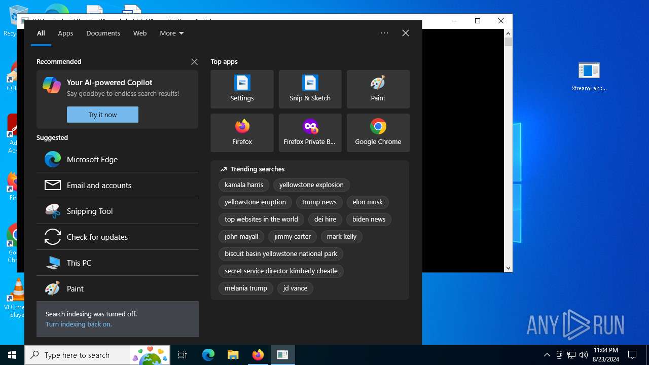Screen dimensions: 649x365
Task: Open StreamLabs desktop shortcut
Action: (589, 77)
